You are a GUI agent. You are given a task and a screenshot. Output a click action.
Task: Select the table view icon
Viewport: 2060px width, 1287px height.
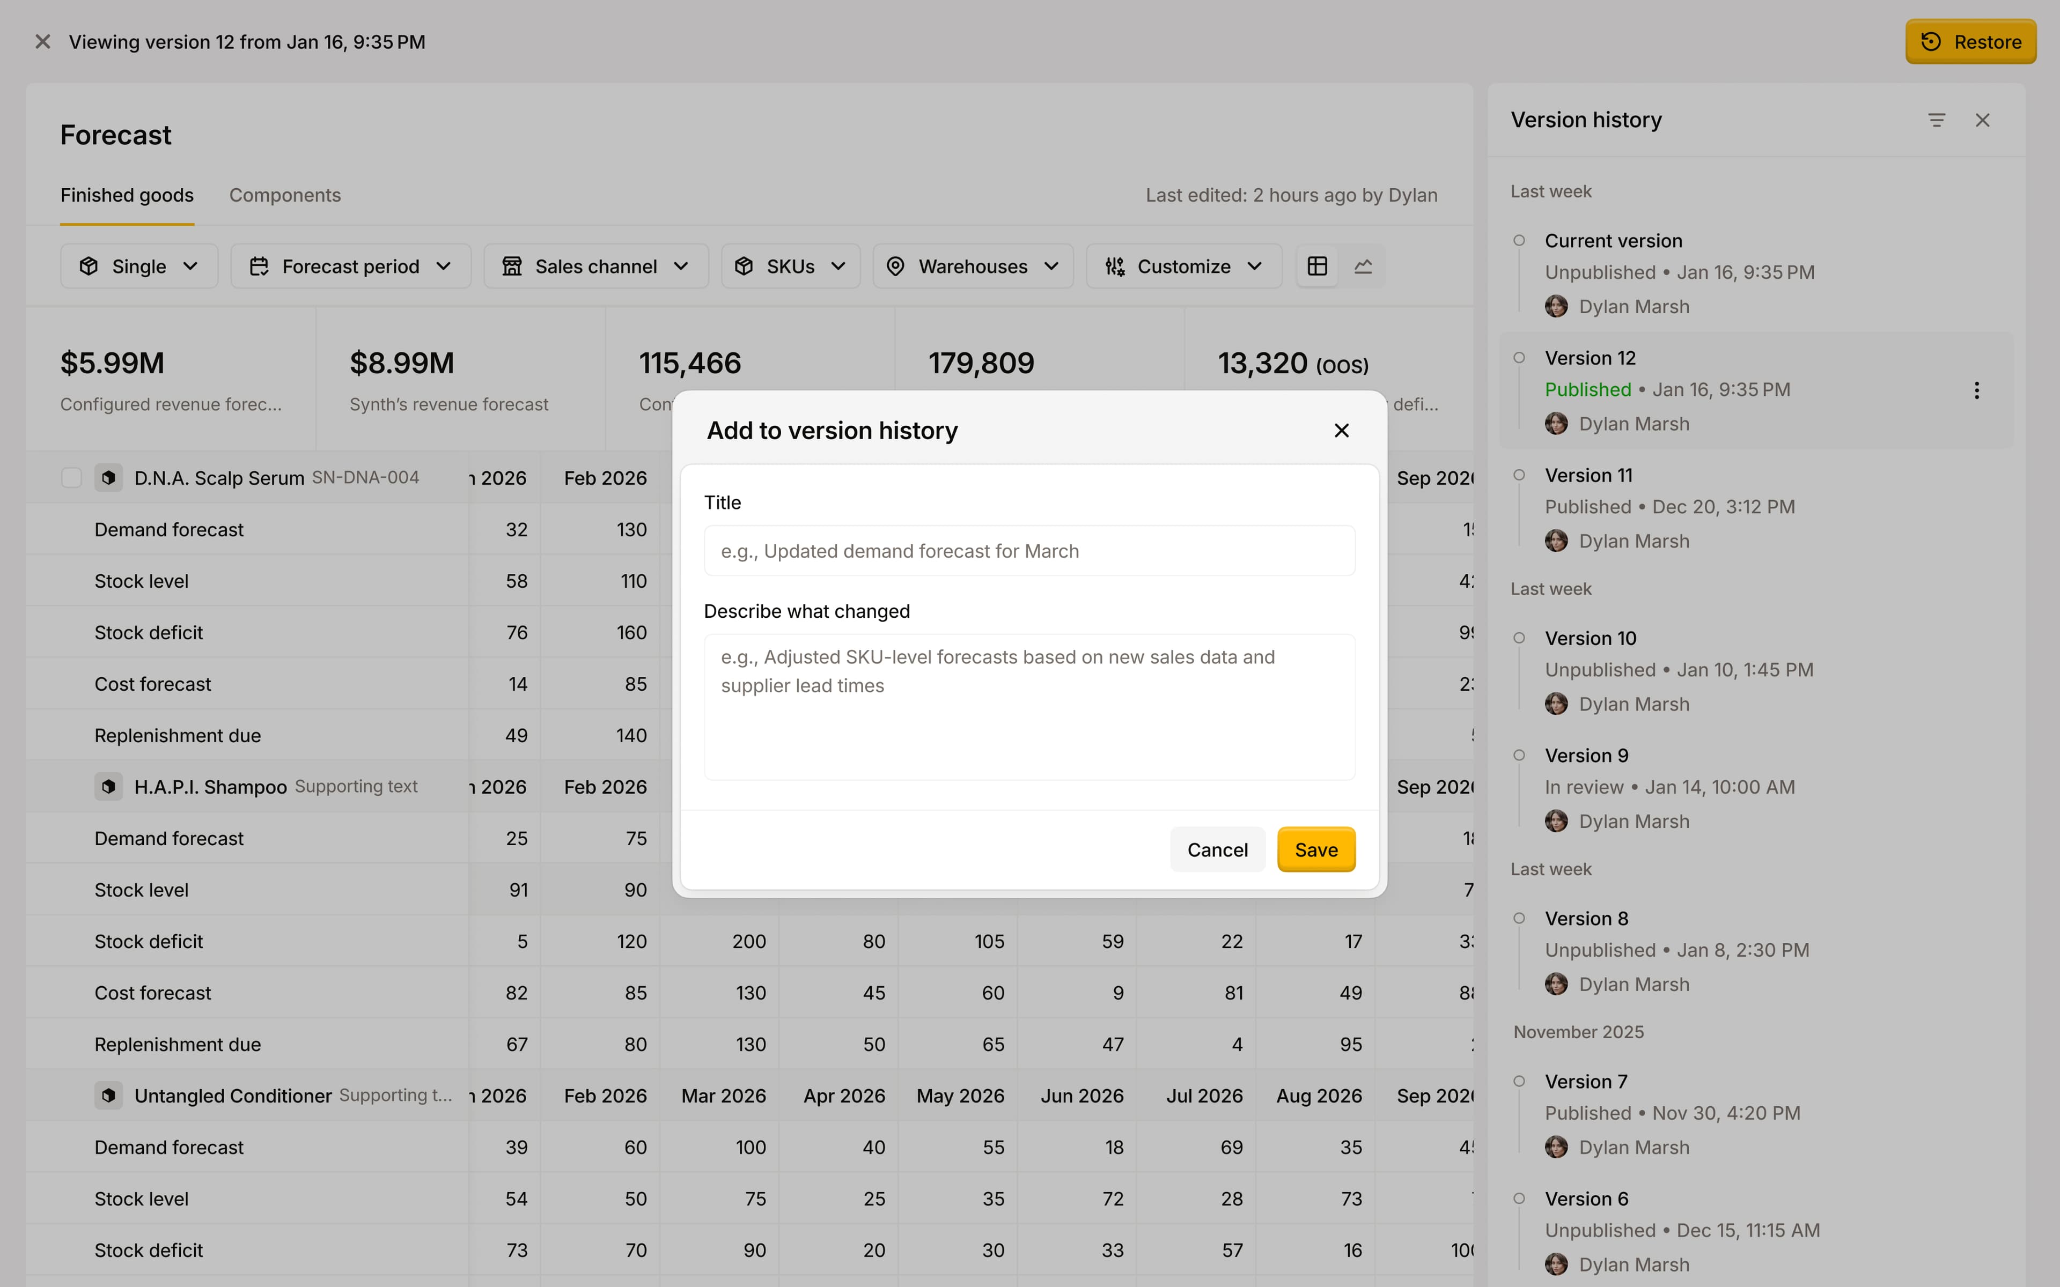[x=1317, y=267]
